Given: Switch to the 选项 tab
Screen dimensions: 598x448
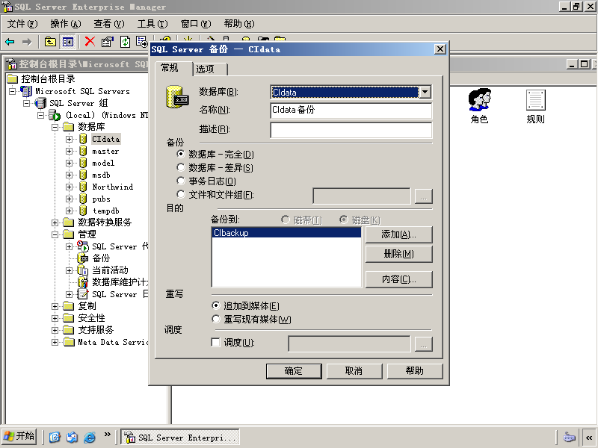Looking at the screenshot, I should (x=210, y=69).
